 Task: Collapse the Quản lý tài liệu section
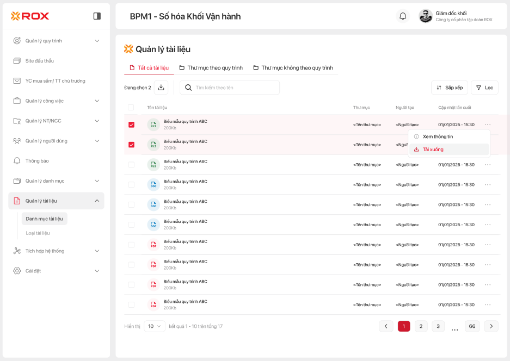pos(97,201)
